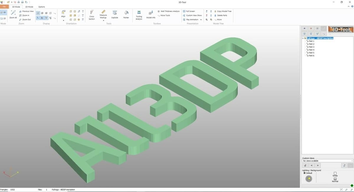Click the status bar file name text

(x=63, y=190)
